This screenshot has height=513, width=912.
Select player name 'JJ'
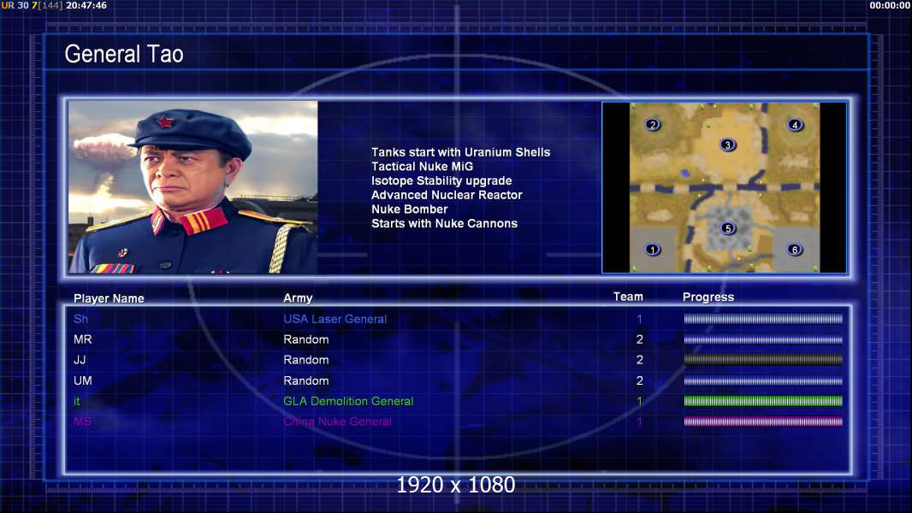[x=80, y=360]
